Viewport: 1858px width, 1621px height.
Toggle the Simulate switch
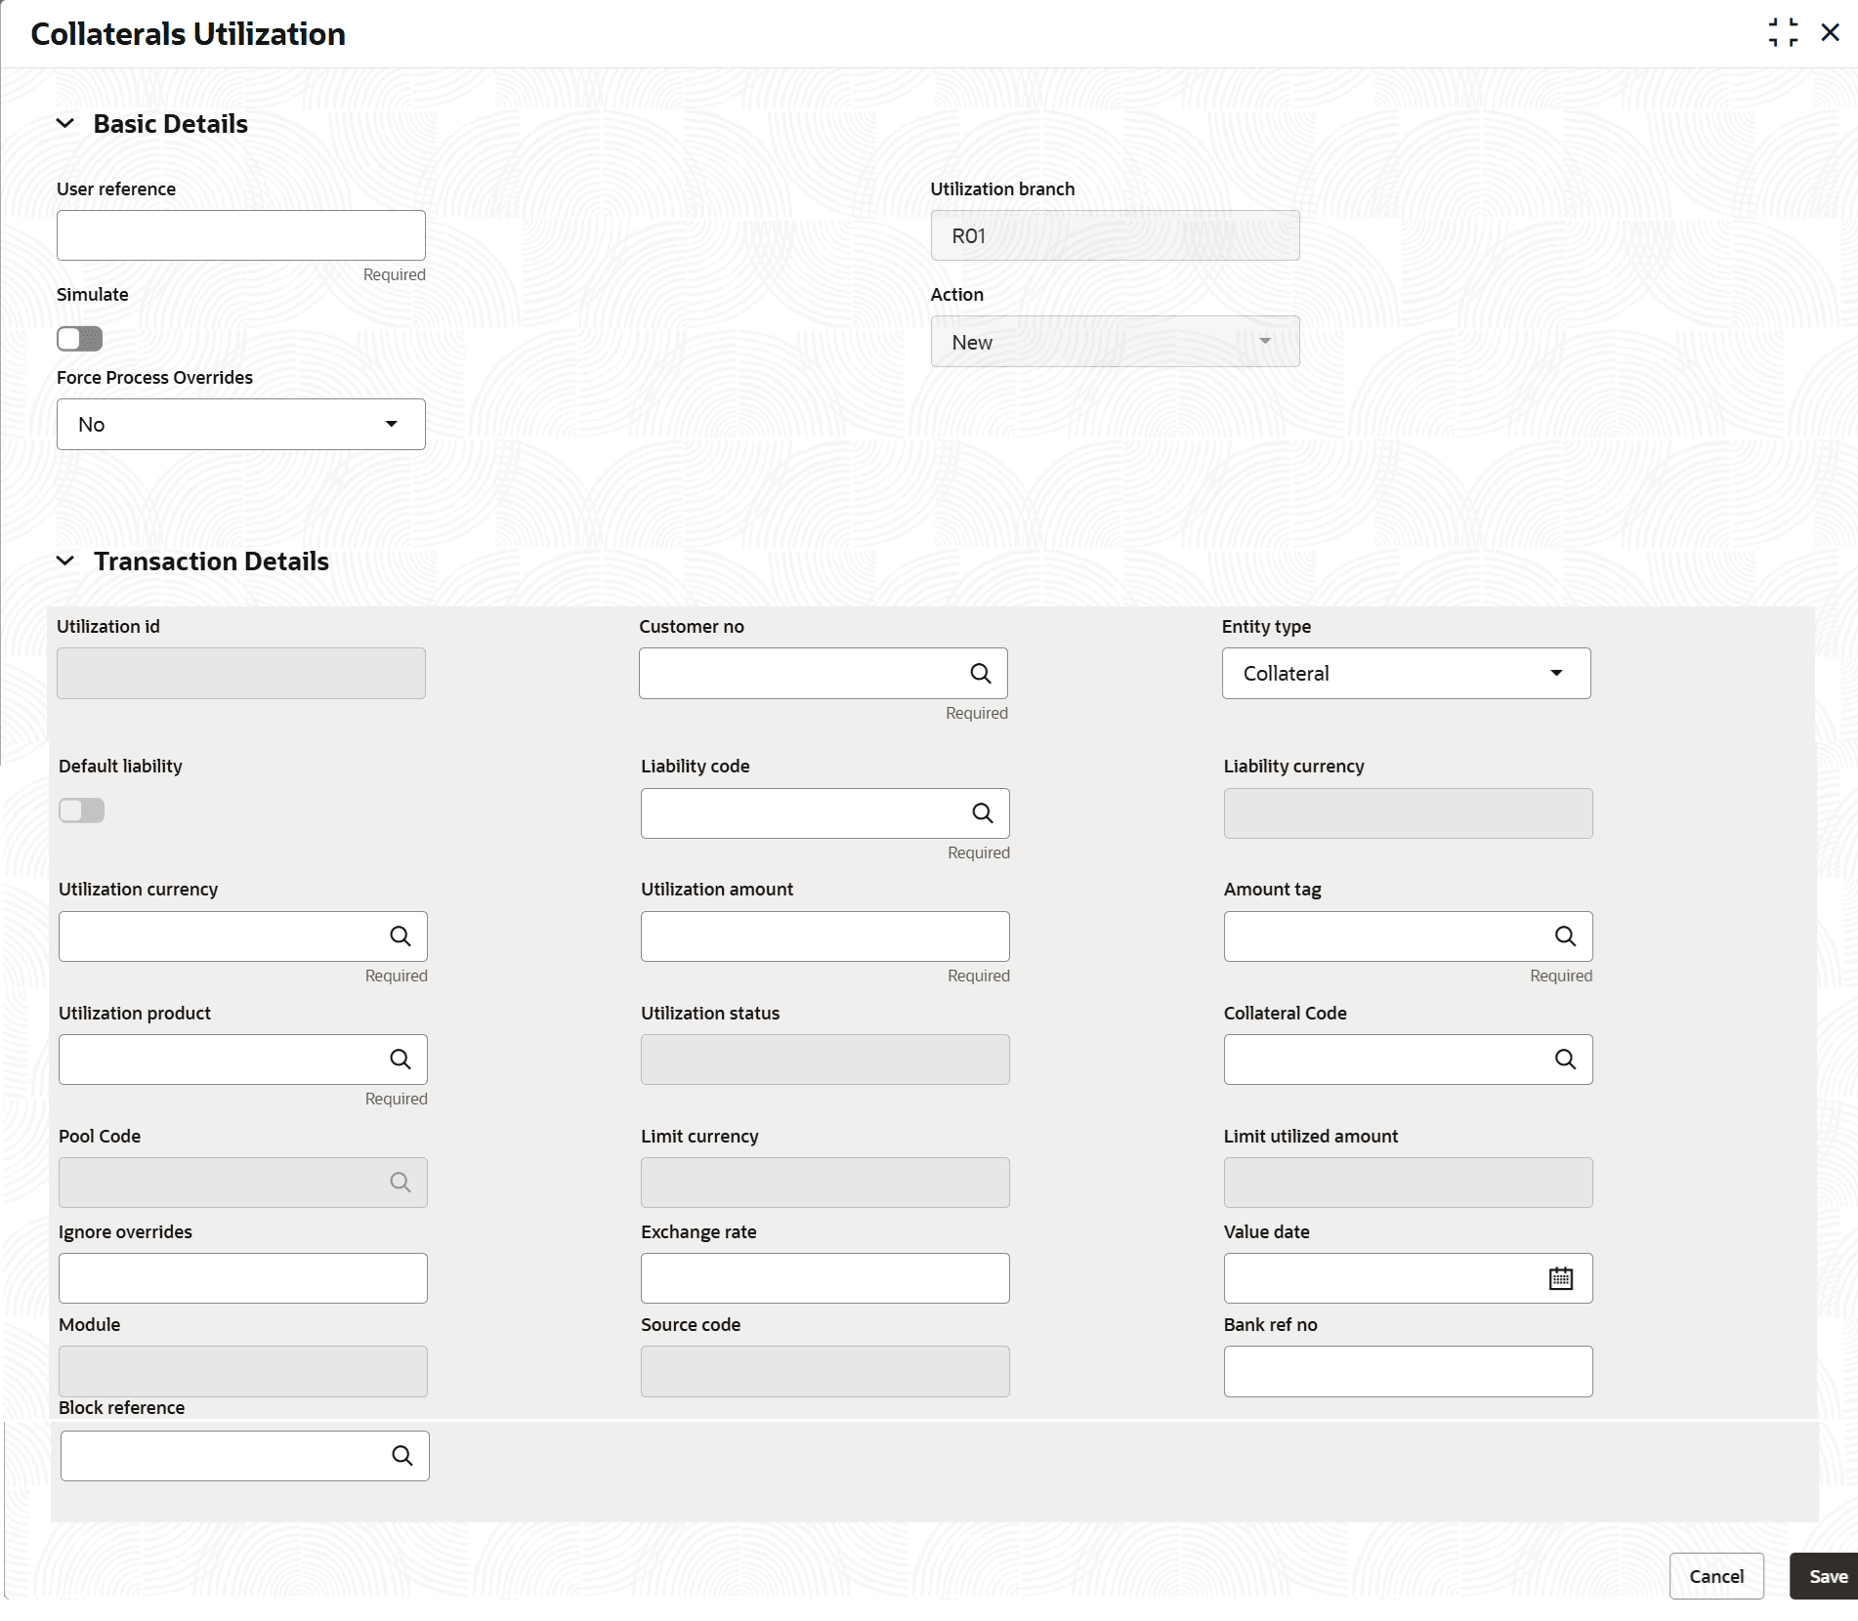click(x=79, y=339)
